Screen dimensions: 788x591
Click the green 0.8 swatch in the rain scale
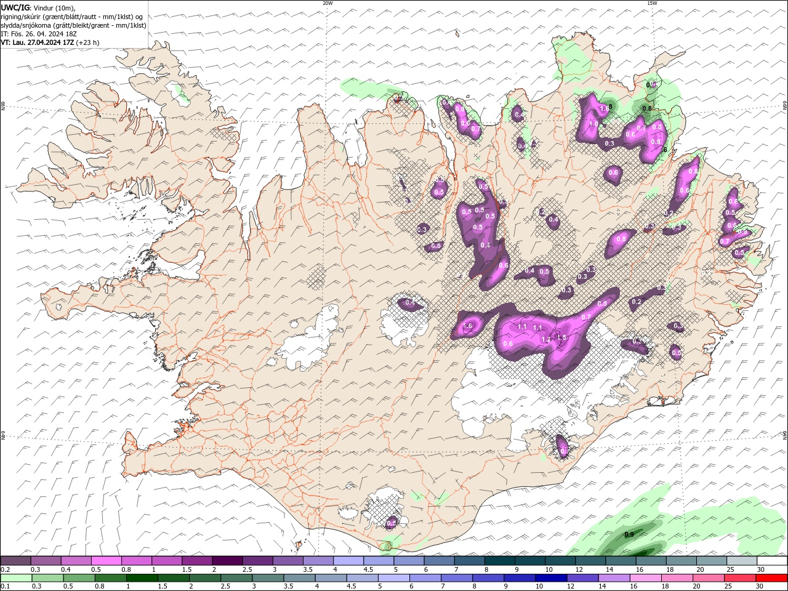tap(110, 578)
